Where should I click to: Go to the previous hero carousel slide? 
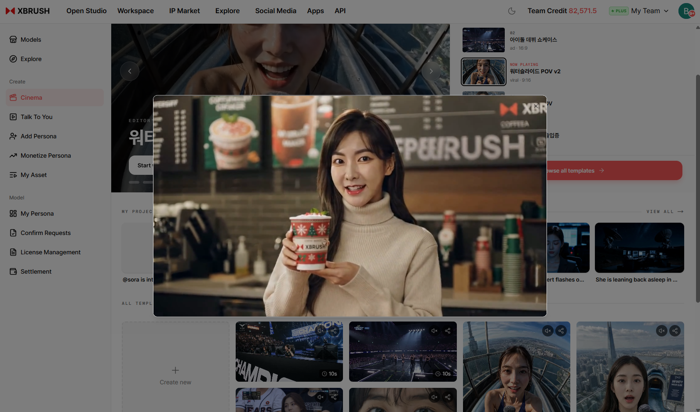pyautogui.click(x=130, y=71)
